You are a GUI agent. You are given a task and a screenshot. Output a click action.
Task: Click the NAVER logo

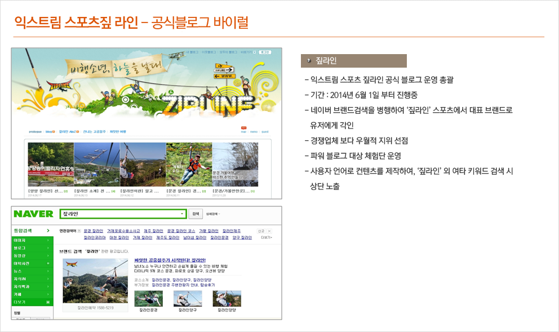point(33,214)
